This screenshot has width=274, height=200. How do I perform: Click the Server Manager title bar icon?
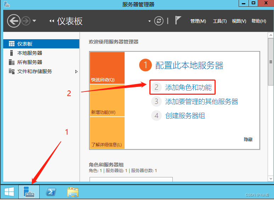[7, 4]
